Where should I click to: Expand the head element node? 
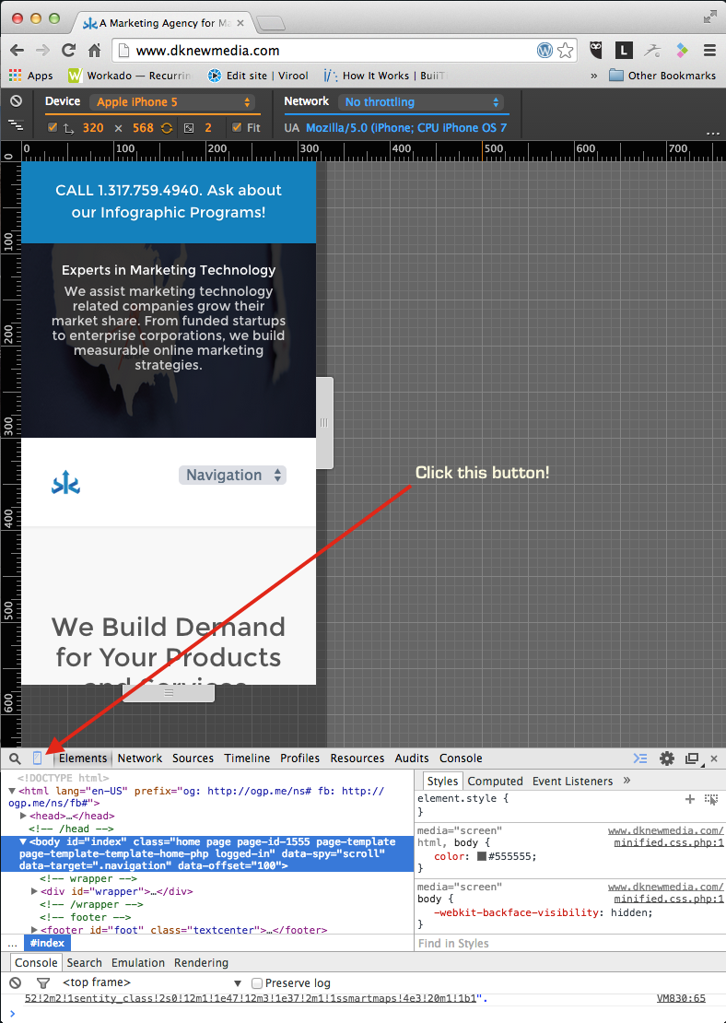(x=23, y=817)
